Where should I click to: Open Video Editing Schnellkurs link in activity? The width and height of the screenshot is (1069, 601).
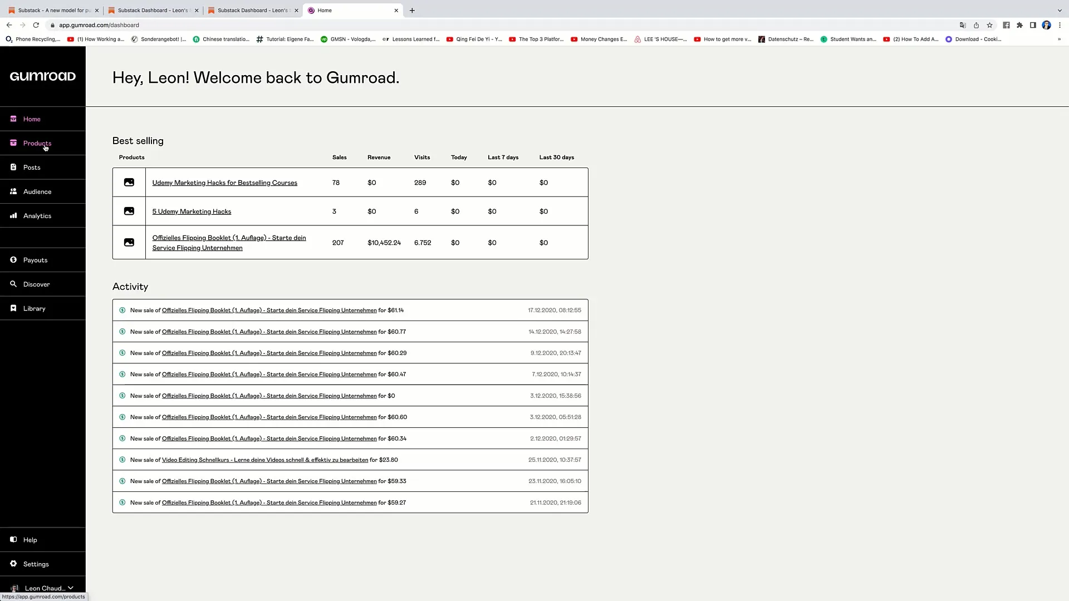(x=265, y=460)
